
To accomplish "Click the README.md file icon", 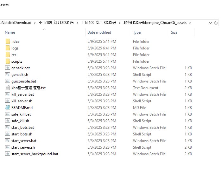I will point(8,108).
